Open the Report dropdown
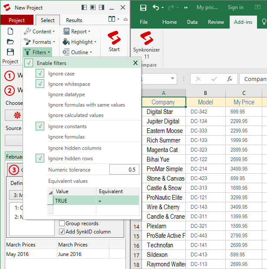This screenshot has width=267, height=269. click(x=76, y=32)
